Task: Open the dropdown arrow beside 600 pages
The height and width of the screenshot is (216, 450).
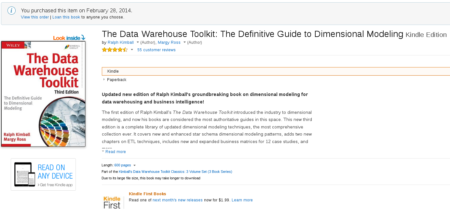Action: (134, 165)
